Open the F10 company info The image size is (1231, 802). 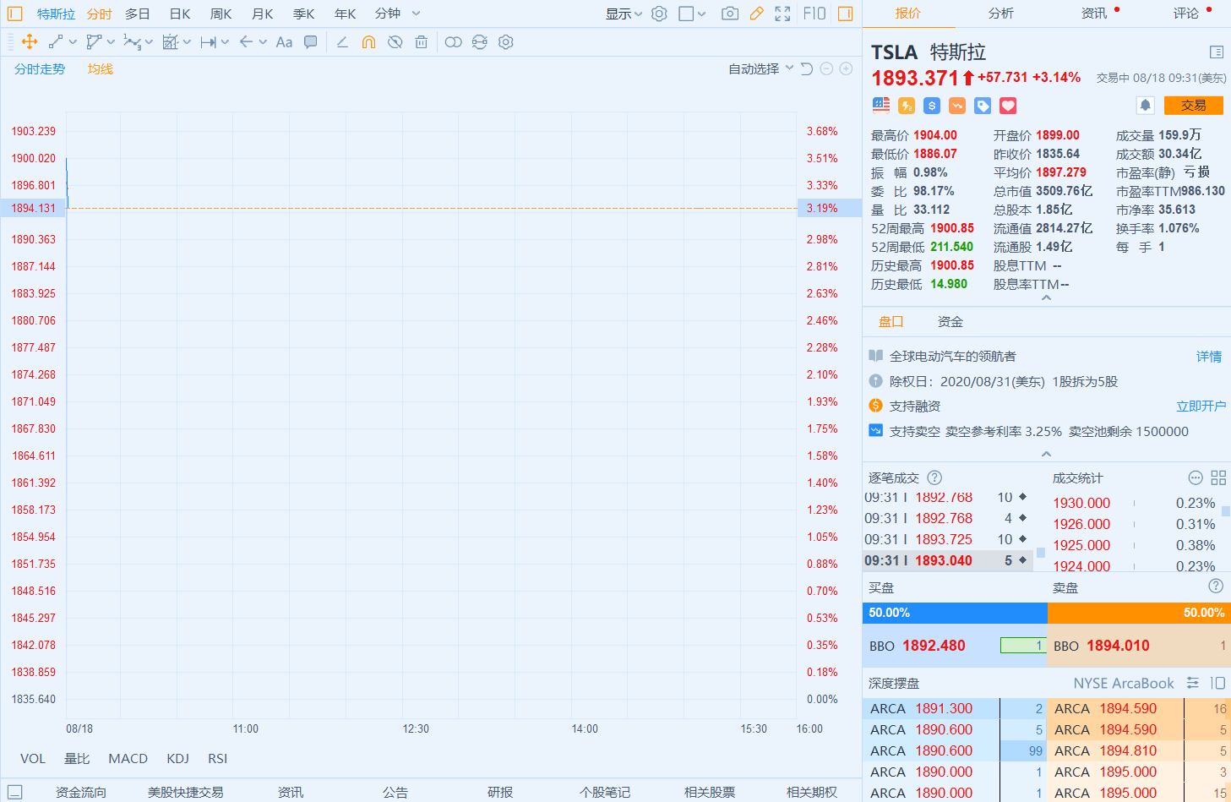[x=814, y=14]
